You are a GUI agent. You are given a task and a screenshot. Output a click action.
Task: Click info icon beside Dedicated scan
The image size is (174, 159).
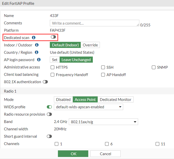(34, 38)
